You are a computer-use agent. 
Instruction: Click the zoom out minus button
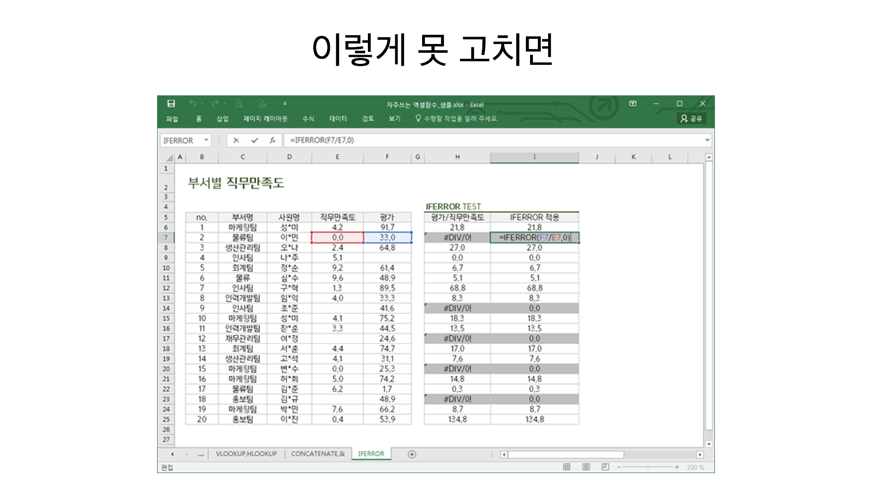coord(619,467)
